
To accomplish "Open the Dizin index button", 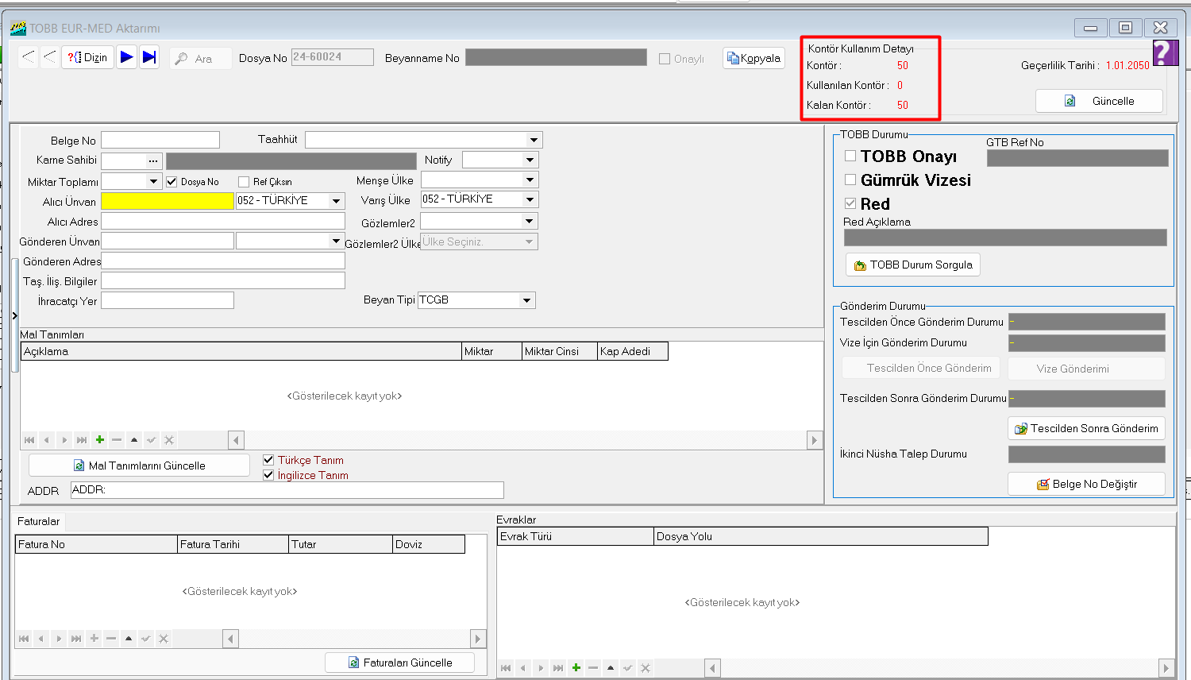I will point(87,57).
